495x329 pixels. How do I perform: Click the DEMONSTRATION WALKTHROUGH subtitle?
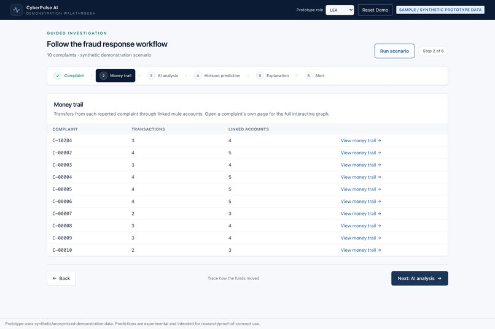click(x=61, y=13)
